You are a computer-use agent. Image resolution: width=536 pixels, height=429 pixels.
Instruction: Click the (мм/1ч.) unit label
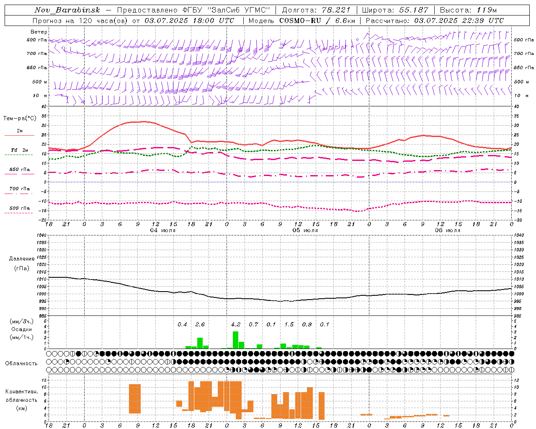(x=22, y=337)
